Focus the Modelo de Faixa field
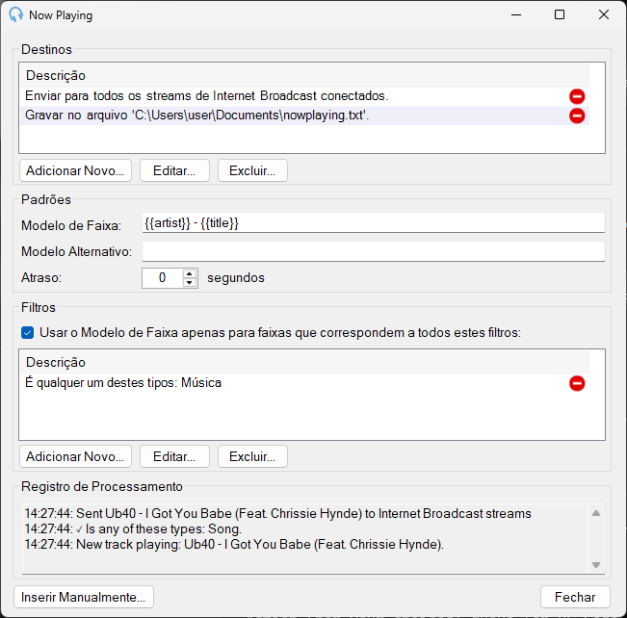627x618 pixels. pos(373,222)
